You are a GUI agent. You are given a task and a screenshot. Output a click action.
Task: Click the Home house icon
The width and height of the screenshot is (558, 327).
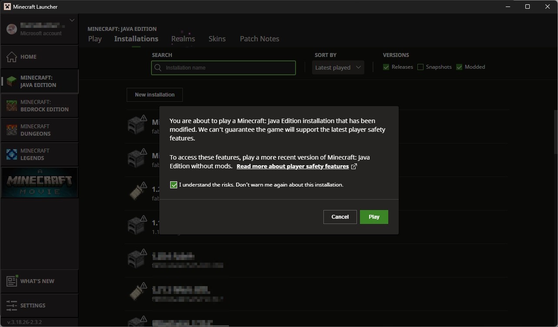[x=12, y=57]
